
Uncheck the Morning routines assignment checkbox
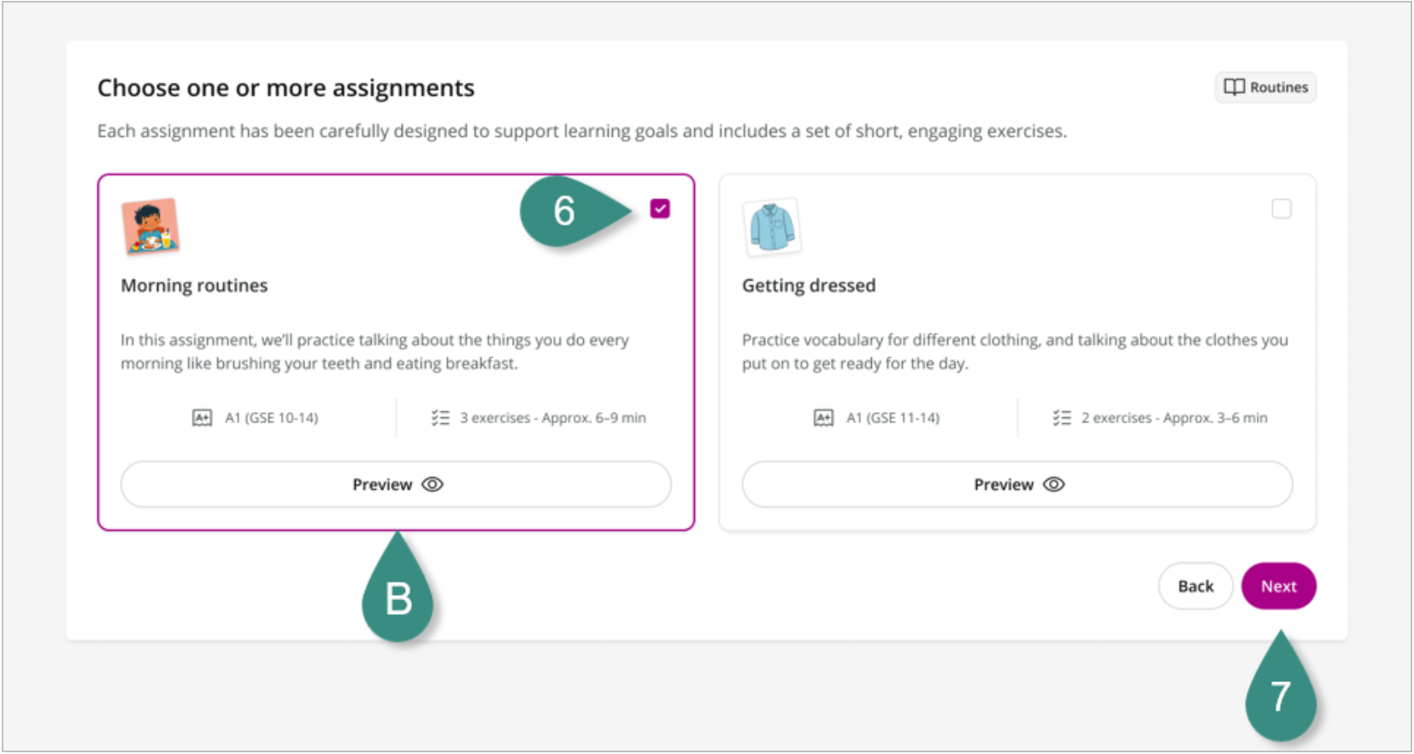(x=660, y=209)
